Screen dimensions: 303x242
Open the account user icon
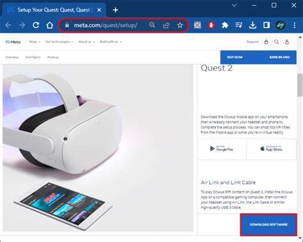click(287, 42)
